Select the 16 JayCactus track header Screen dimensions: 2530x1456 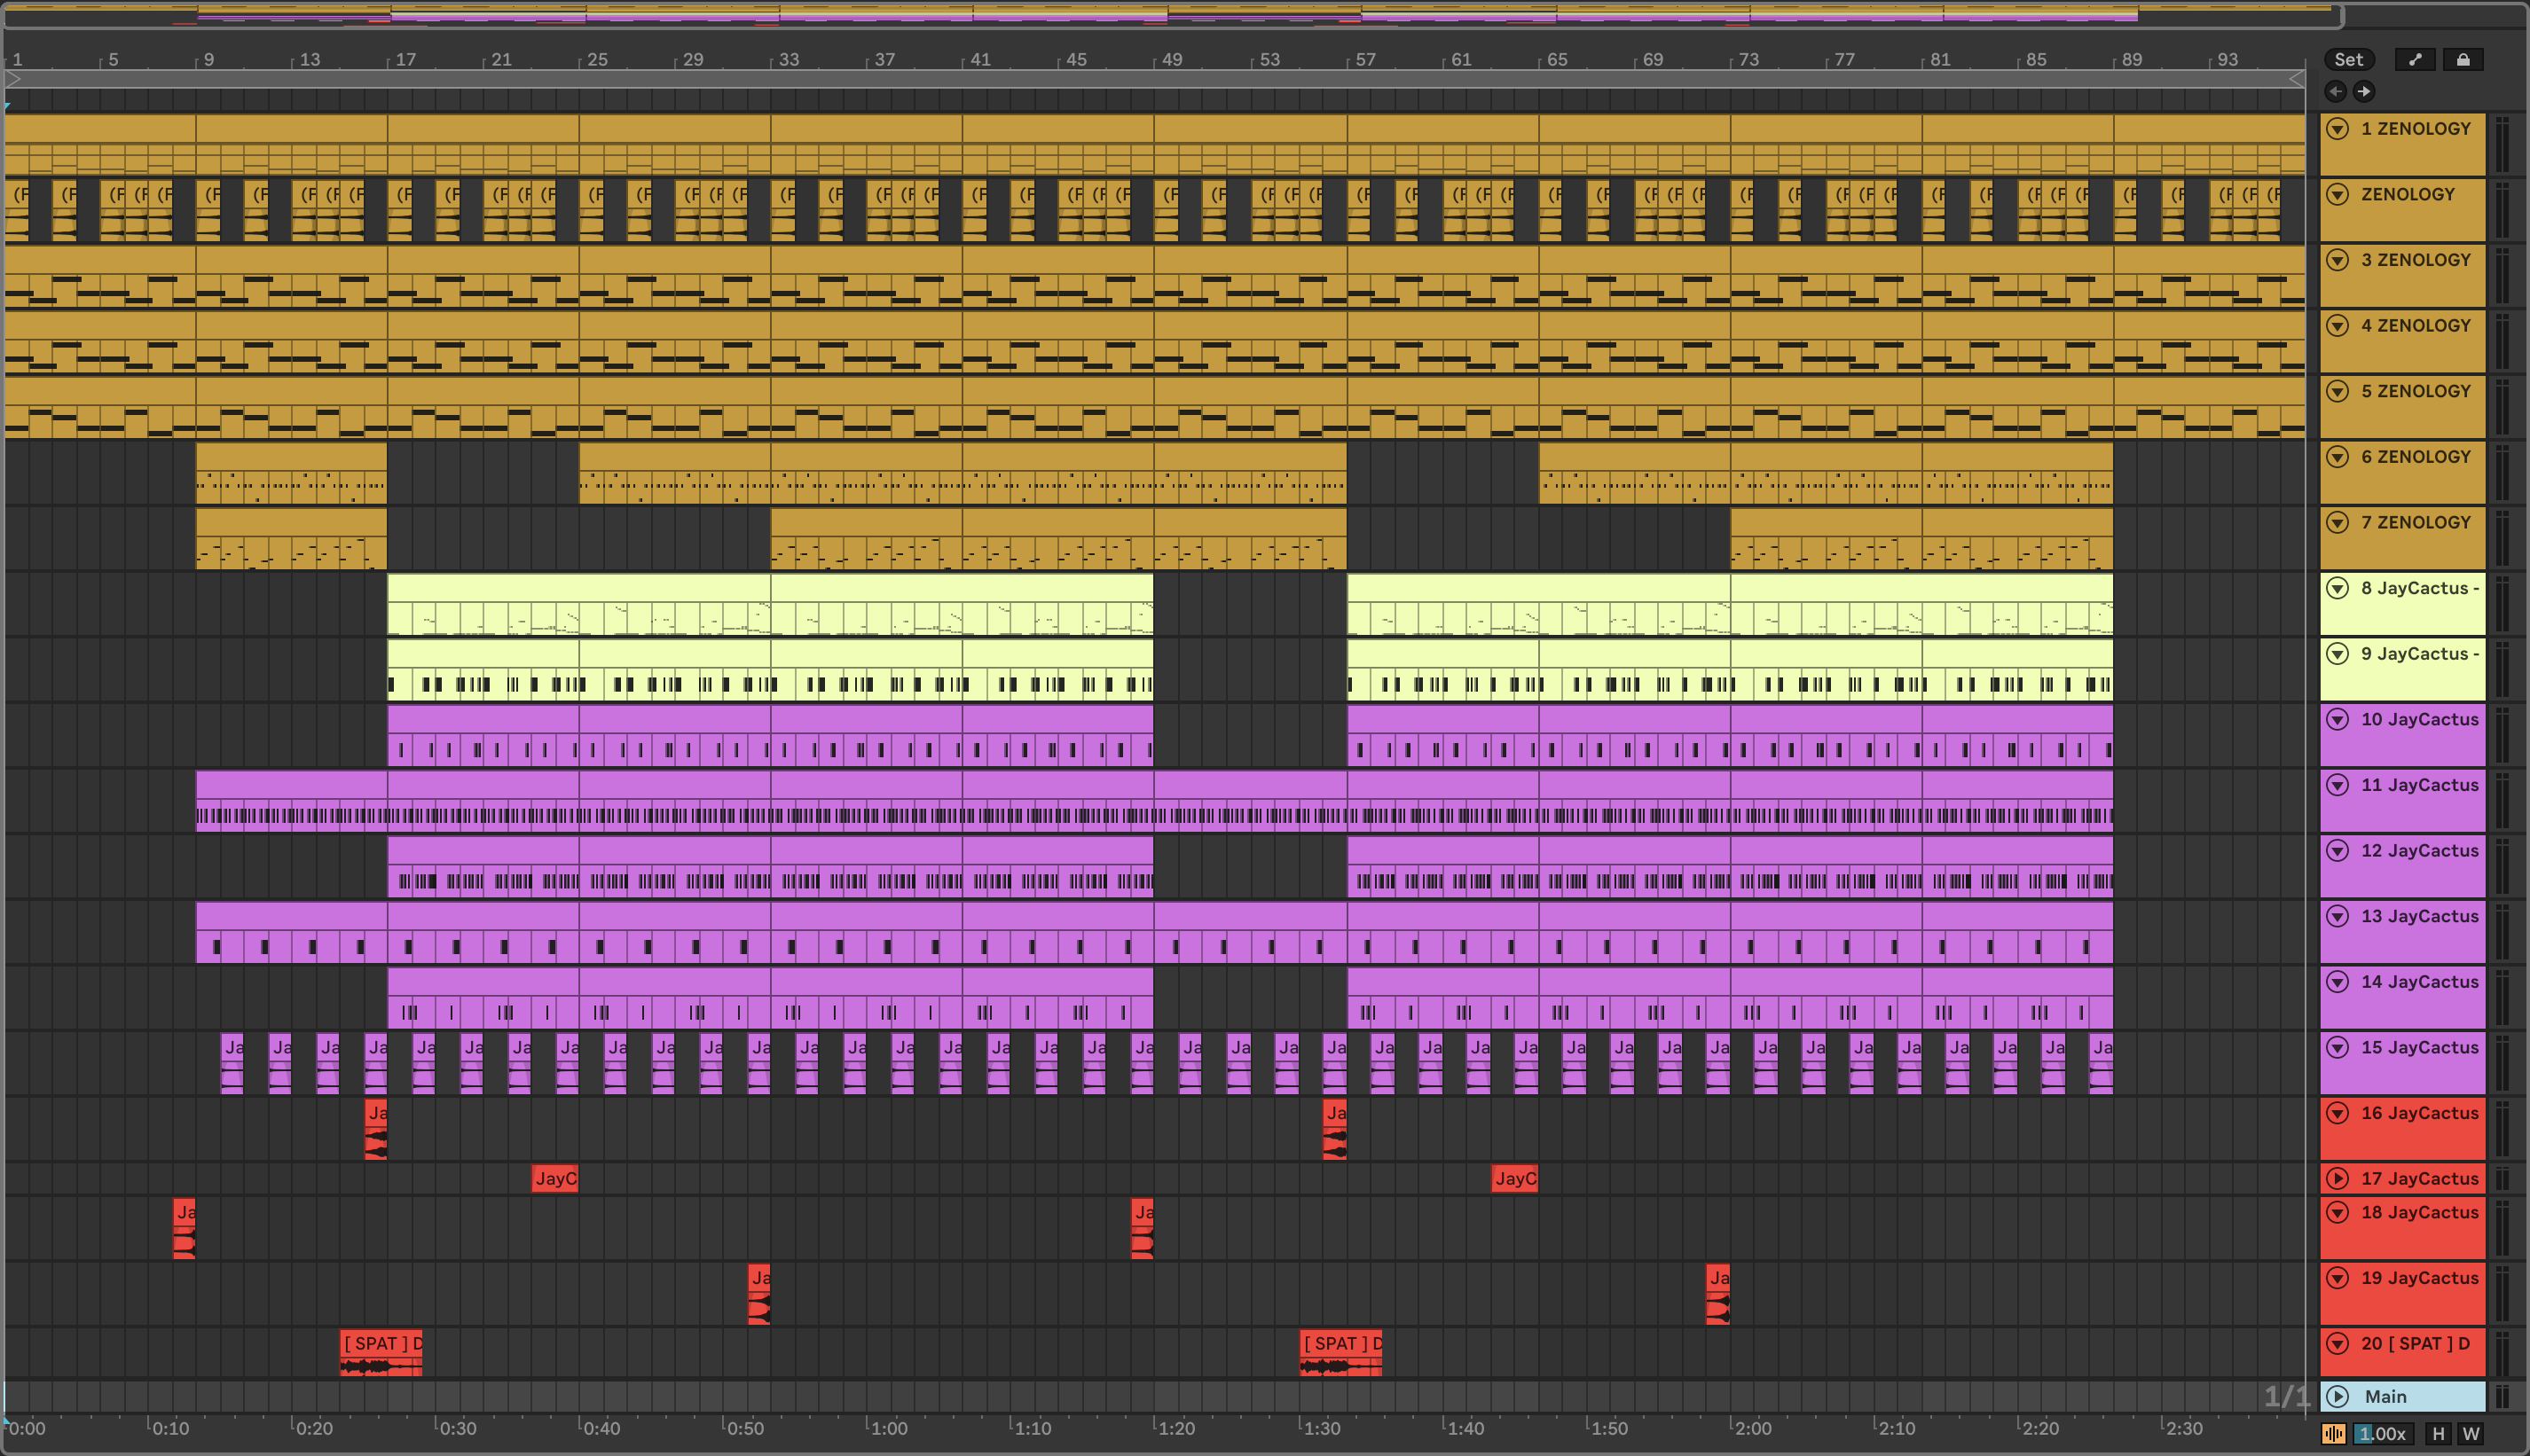[2421, 1114]
